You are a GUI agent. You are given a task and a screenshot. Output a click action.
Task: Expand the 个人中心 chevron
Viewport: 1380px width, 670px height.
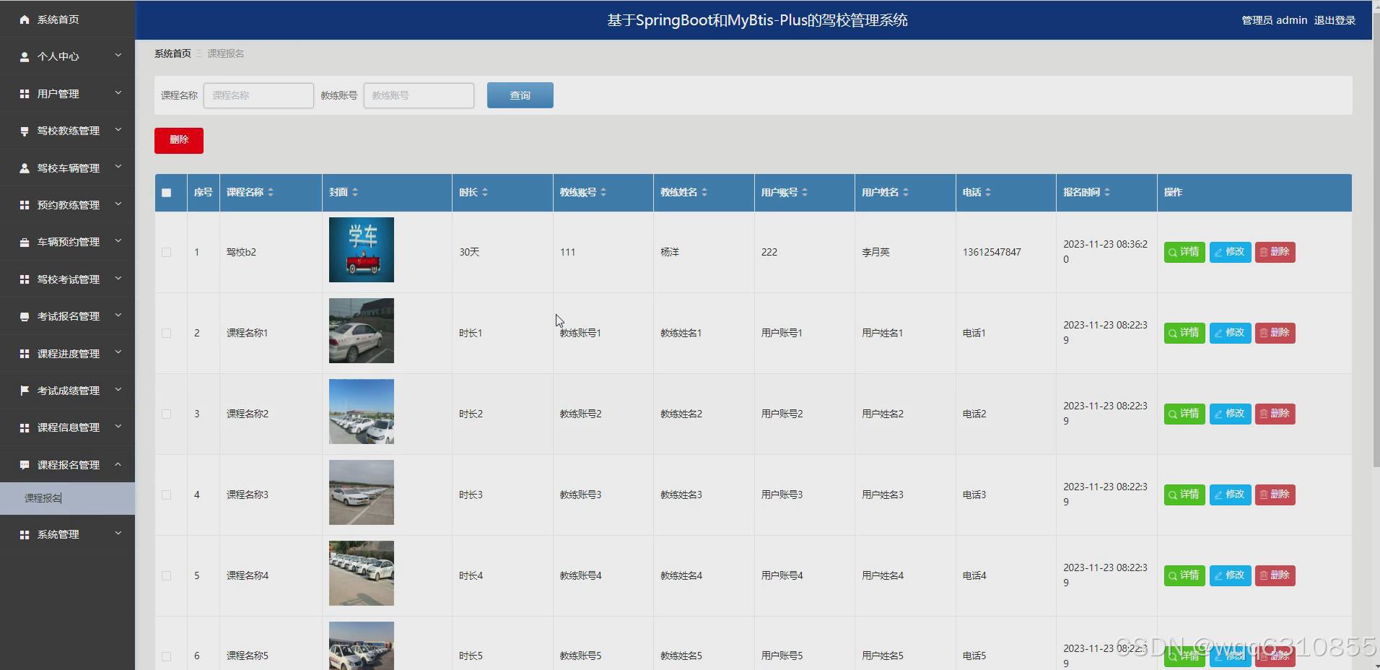click(x=118, y=56)
